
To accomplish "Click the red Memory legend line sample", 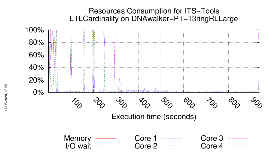I will [x=106, y=139].
